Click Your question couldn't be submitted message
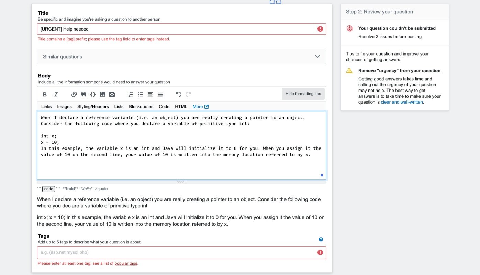480x275 pixels. click(x=397, y=28)
